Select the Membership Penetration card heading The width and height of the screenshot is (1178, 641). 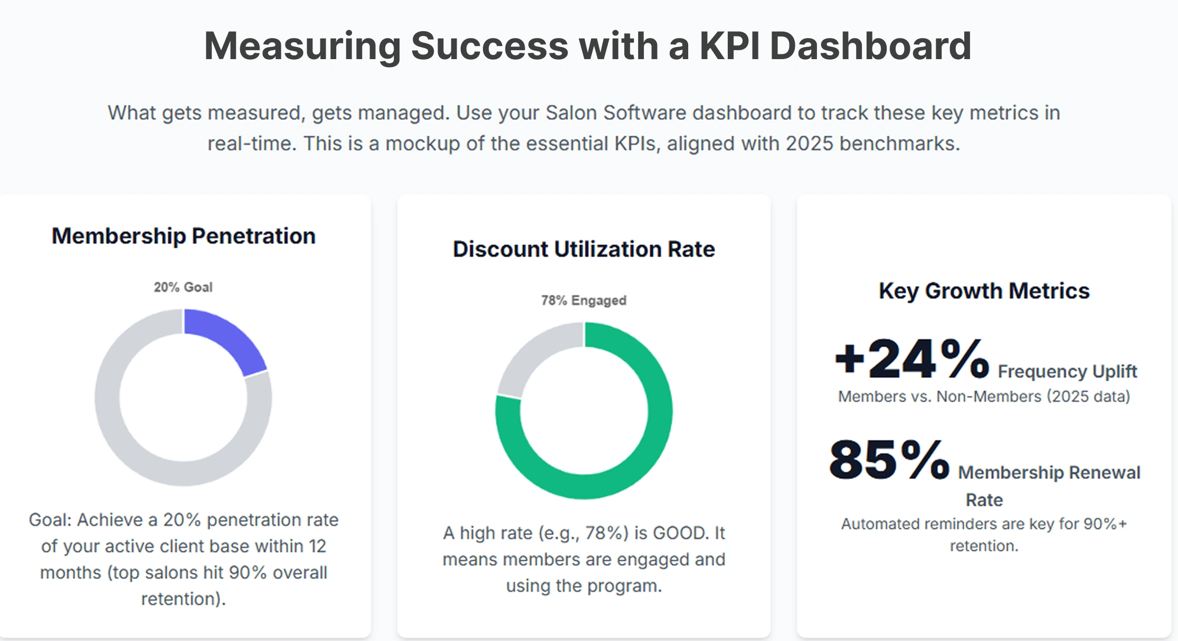coord(184,236)
